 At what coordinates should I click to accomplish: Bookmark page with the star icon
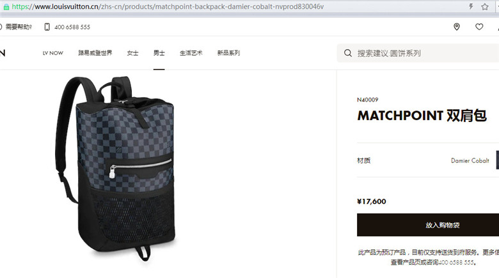pyautogui.click(x=485, y=6)
